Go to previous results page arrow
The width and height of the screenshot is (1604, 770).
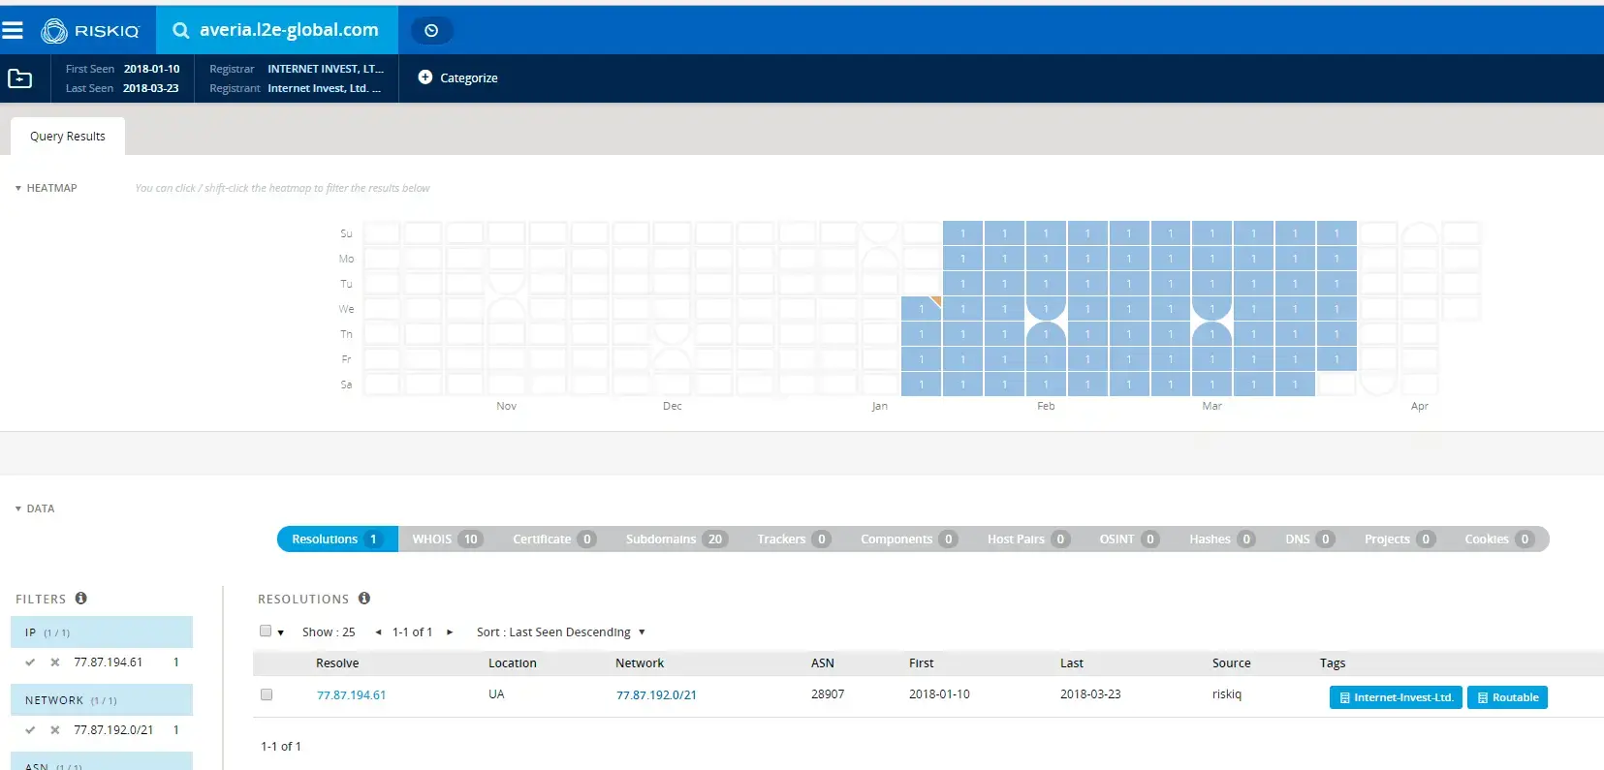pyautogui.click(x=378, y=631)
